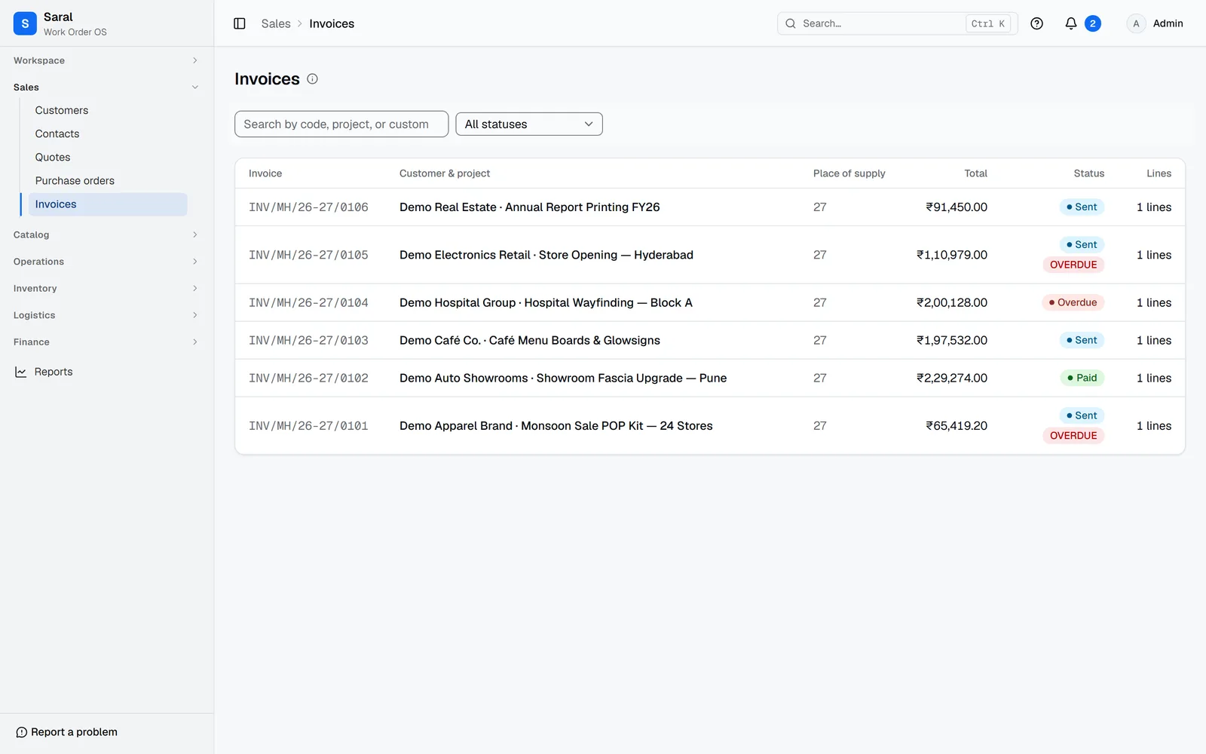
Task: Click the Saral logo icon
Action: point(25,23)
